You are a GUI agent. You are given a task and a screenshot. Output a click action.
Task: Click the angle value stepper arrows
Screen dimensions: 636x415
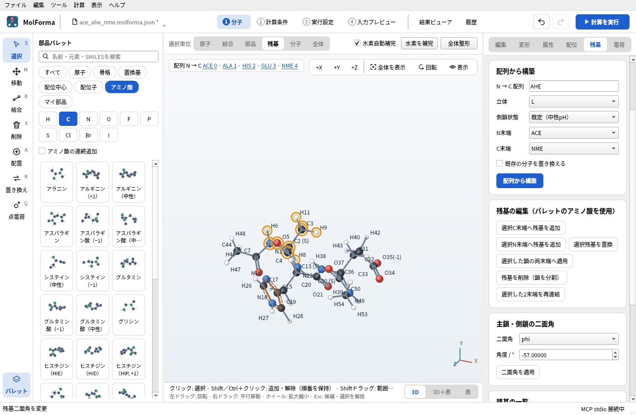[615, 355]
